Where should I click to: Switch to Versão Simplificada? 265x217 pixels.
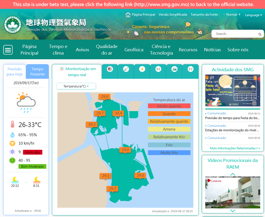(x=173, y=15)
